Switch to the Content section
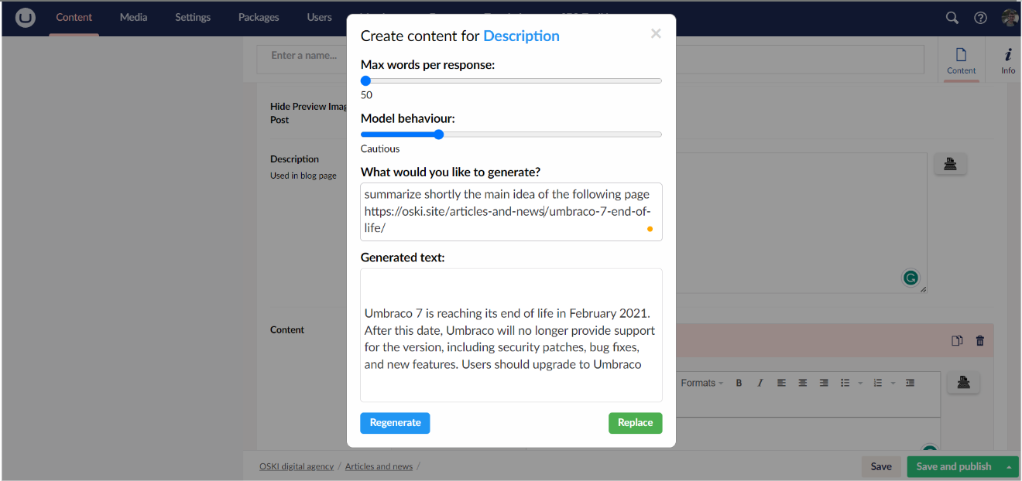Image resolution: width=1022 pixels, height=481 pixels. pos(74,17)
